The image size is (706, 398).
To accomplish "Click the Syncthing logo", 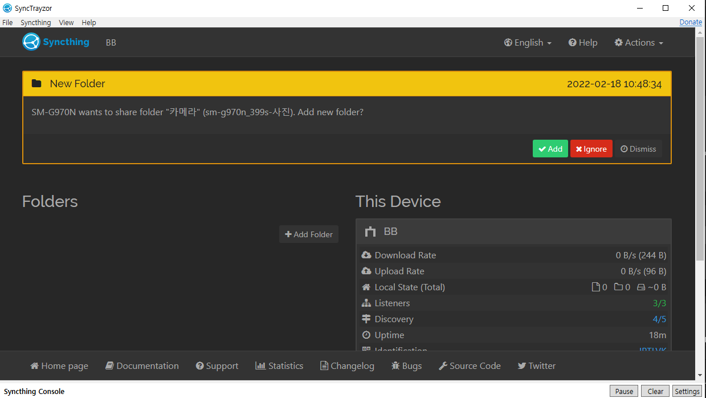I will pos(56,42).
